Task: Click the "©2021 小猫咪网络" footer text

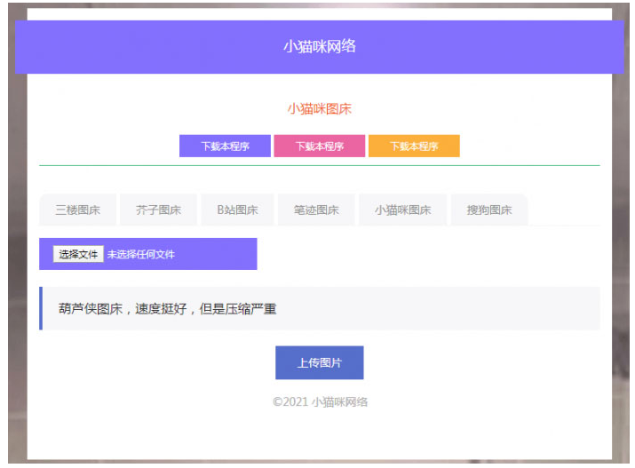Action: (x=320, y=402)
